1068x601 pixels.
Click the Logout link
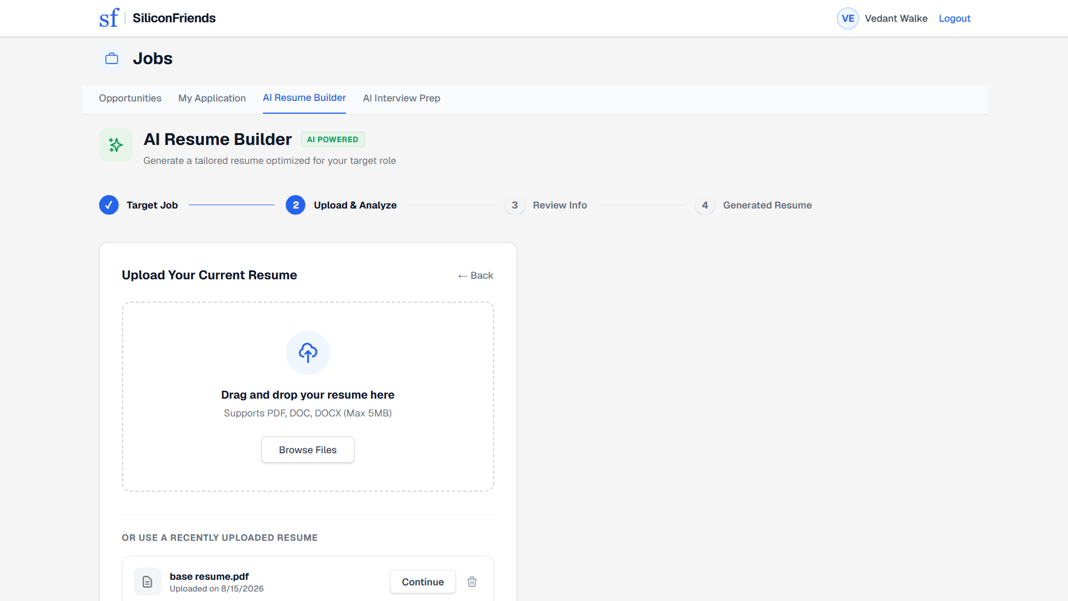(954, 18)
